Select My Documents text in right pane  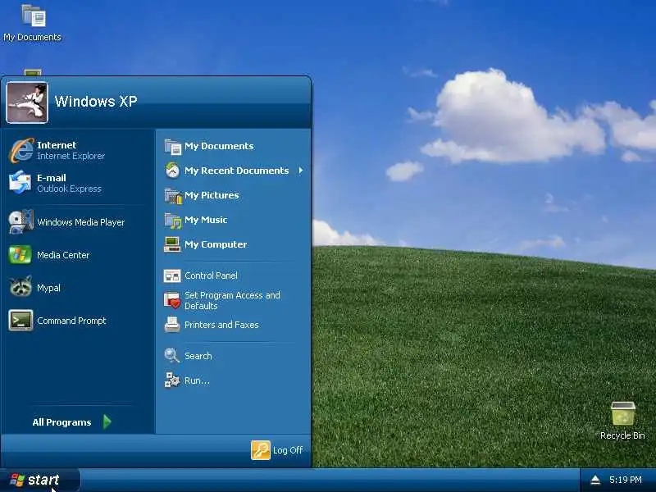click(x=219, y=146)
